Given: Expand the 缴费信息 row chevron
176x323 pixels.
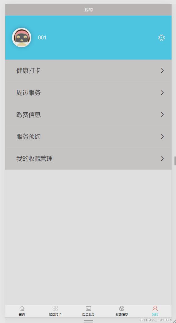Looking at the screenshot, I should (162, 115).
